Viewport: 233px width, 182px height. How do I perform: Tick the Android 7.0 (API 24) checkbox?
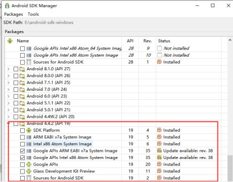(16, 90)
